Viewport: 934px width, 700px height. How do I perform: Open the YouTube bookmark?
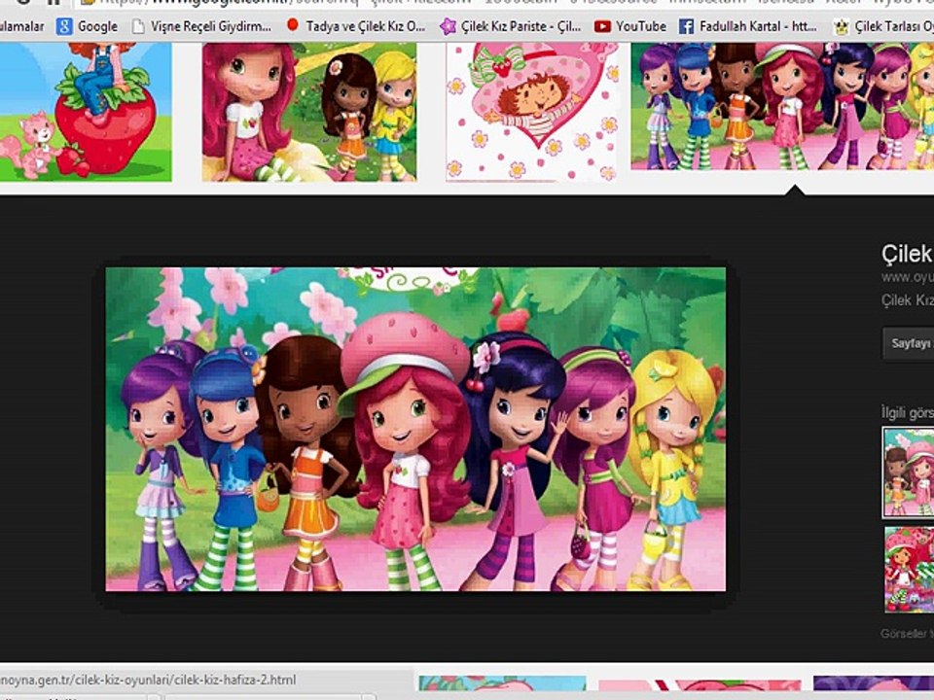[x=630, y=26]
